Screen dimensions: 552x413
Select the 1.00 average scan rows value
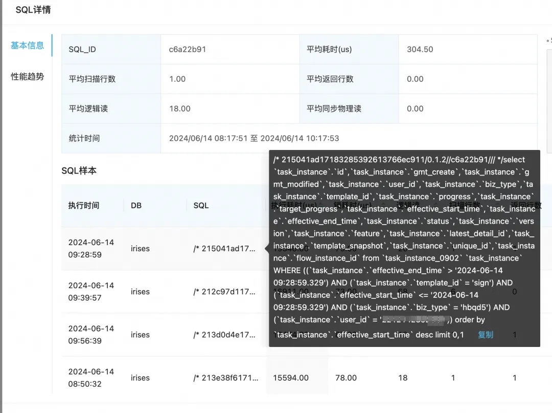point(177,79)
